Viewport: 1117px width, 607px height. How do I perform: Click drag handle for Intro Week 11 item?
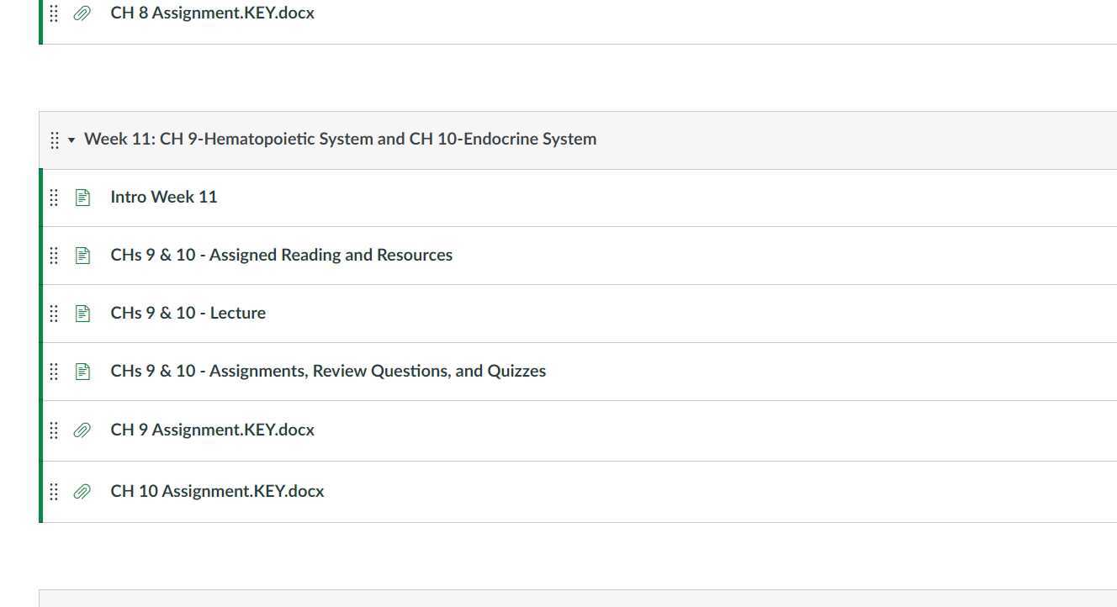[x=54, y=198]
